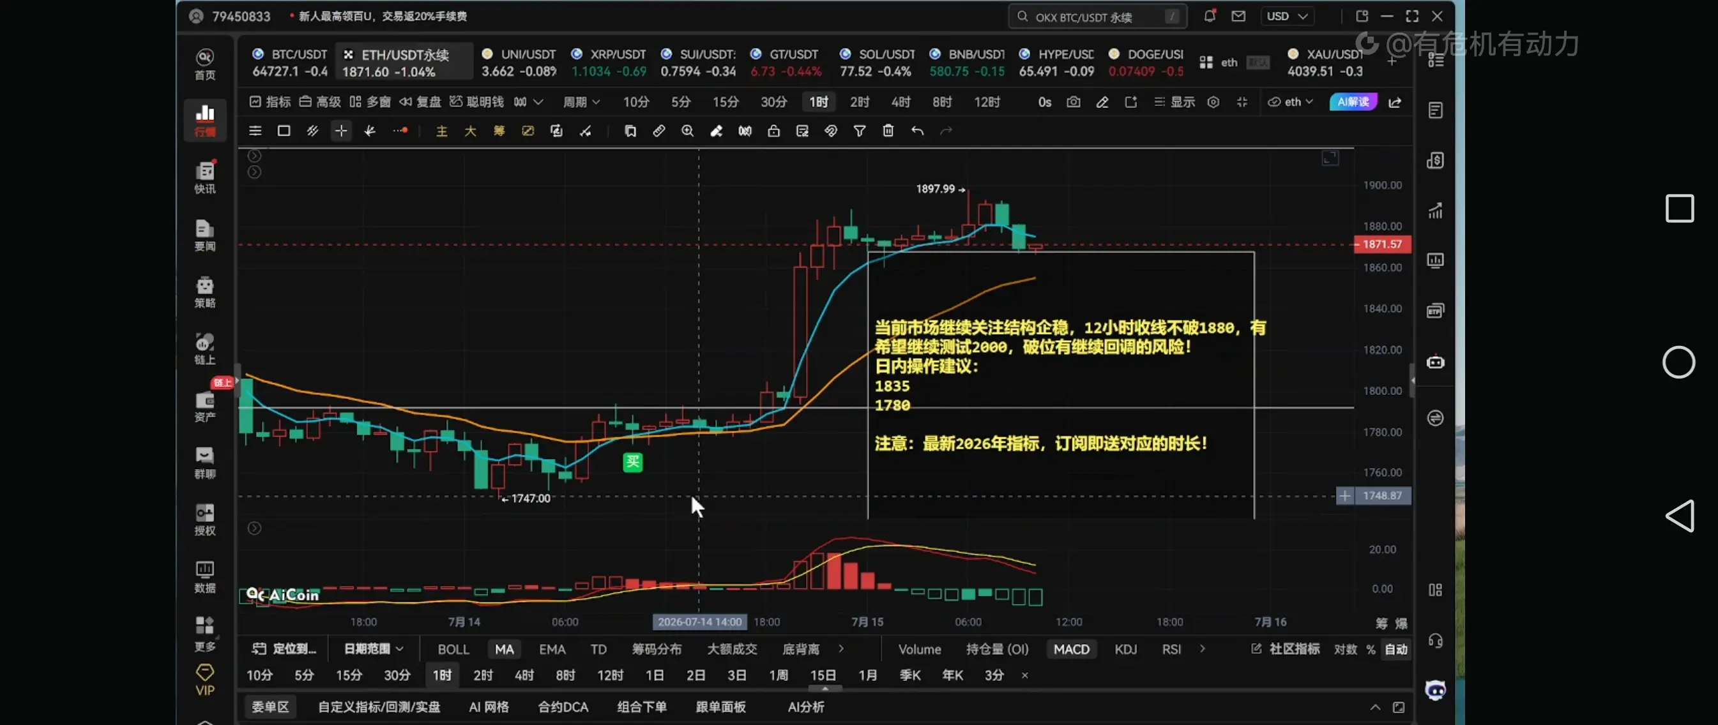This screenshot has height=725, width=1718.
Task: Select the 1日 interval in bottom row
Action: [x=654, y=675]
